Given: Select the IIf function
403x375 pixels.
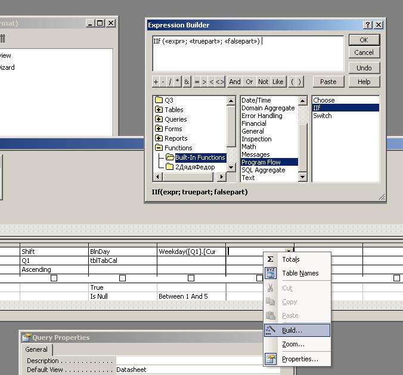Looking at the screenshot, I should coord(346,108).
